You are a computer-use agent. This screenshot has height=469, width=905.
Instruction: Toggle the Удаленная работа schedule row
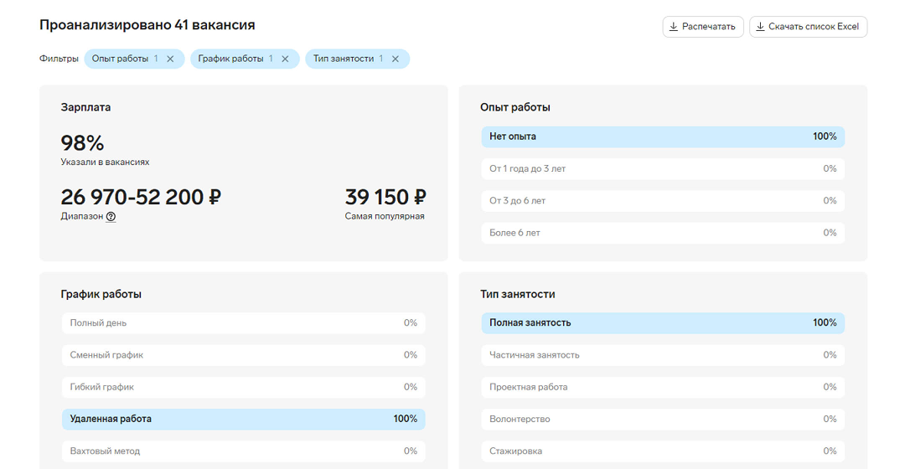243,419
